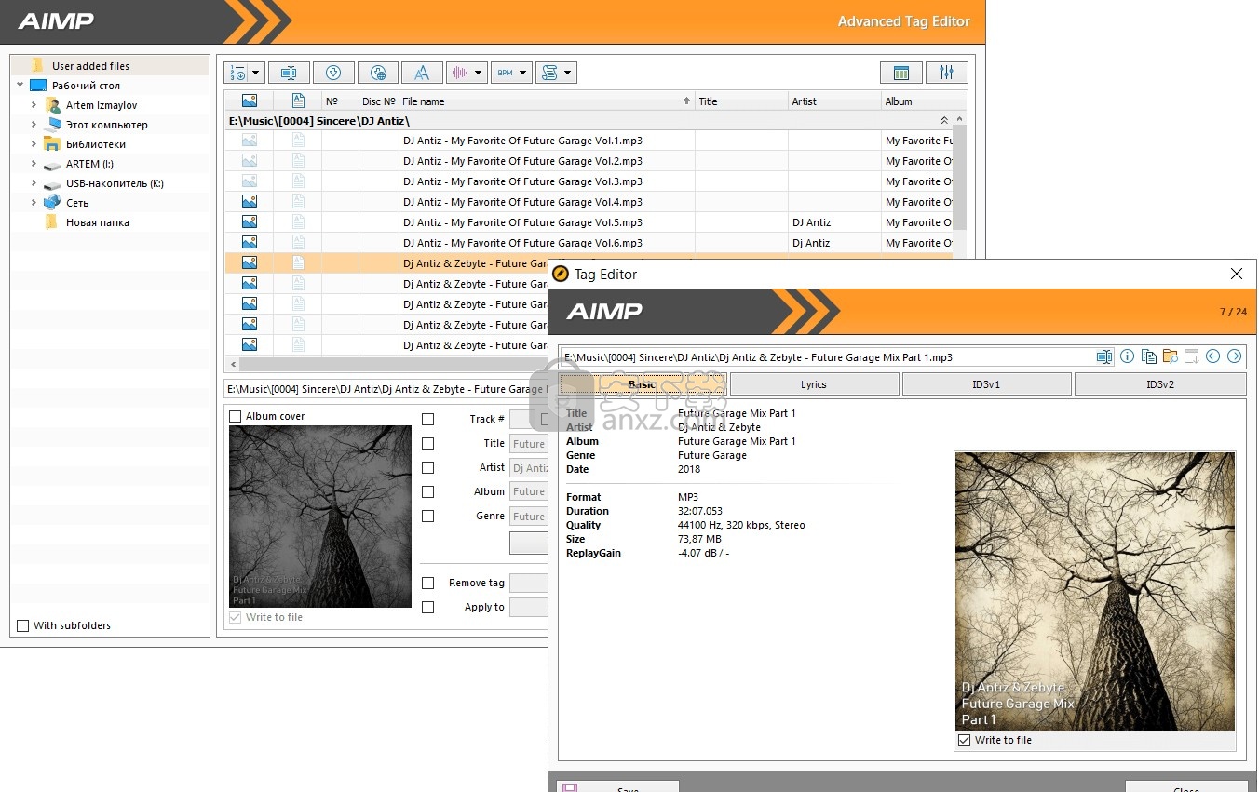The image size is (1259, 792).
Task: Expand the Сеть tree node
Action: tap(34, 202)
